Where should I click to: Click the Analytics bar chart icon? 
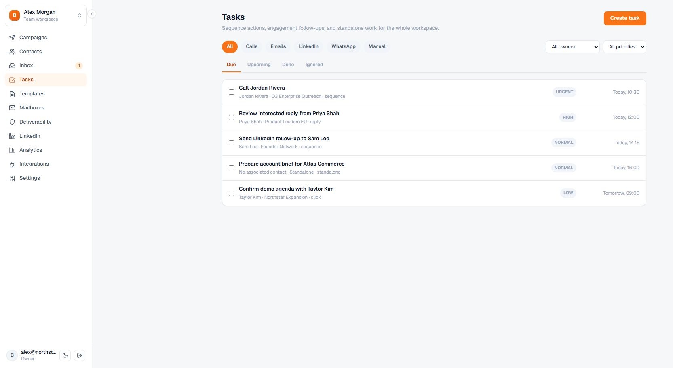click(12, 150)
